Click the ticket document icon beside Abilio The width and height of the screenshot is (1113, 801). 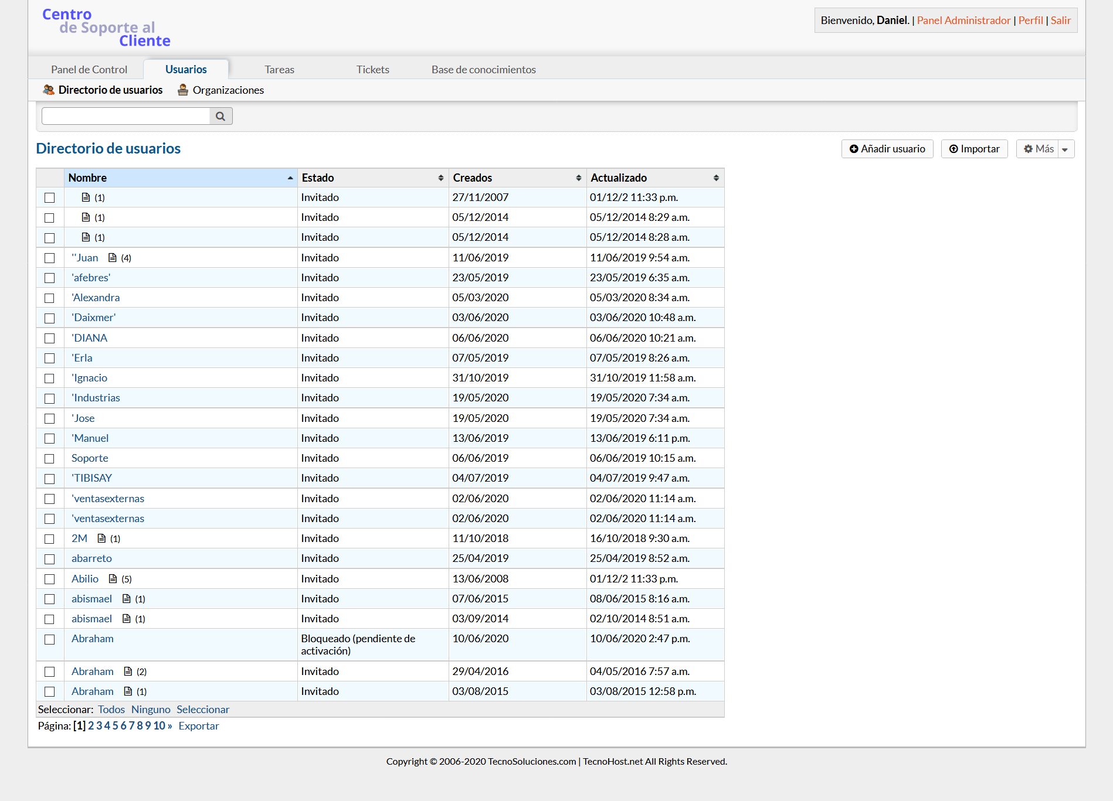pos(113,579)
